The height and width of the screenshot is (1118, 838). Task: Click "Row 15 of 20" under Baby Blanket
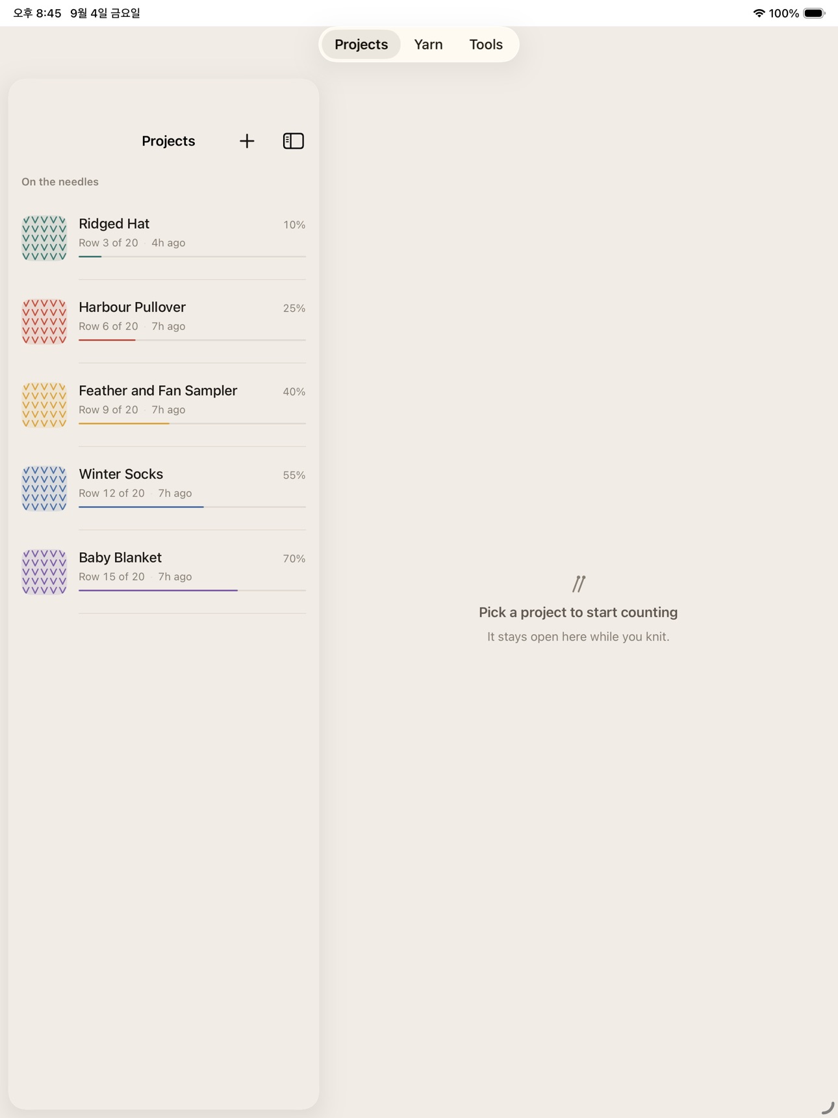(112, 577)
